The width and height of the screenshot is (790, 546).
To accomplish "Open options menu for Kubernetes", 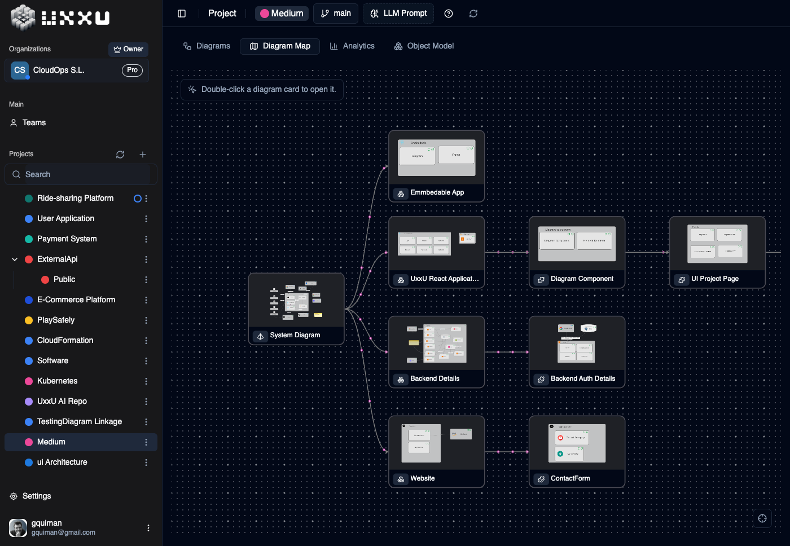I will click(x=146, y=381).
